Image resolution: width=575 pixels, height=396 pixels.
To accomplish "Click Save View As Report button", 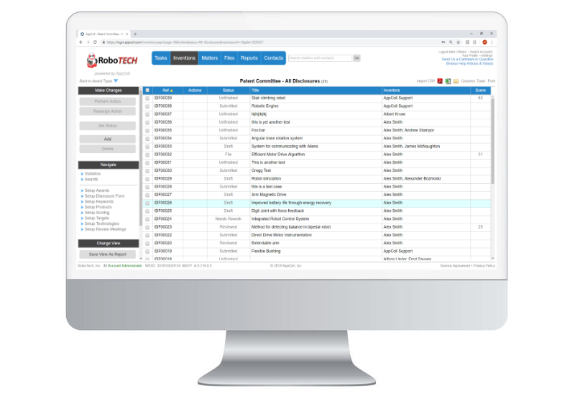I will 107,254.
